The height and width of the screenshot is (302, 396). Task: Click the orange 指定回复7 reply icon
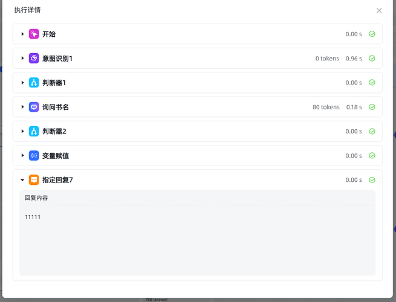34,179
